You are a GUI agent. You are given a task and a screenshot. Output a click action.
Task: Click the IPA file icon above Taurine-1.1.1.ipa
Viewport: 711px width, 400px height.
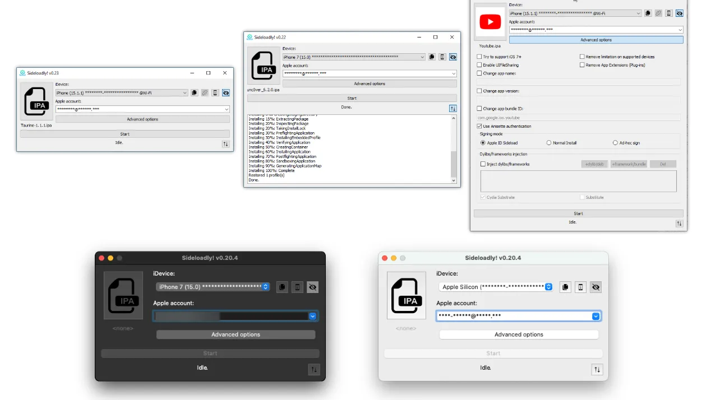[36, 101]
